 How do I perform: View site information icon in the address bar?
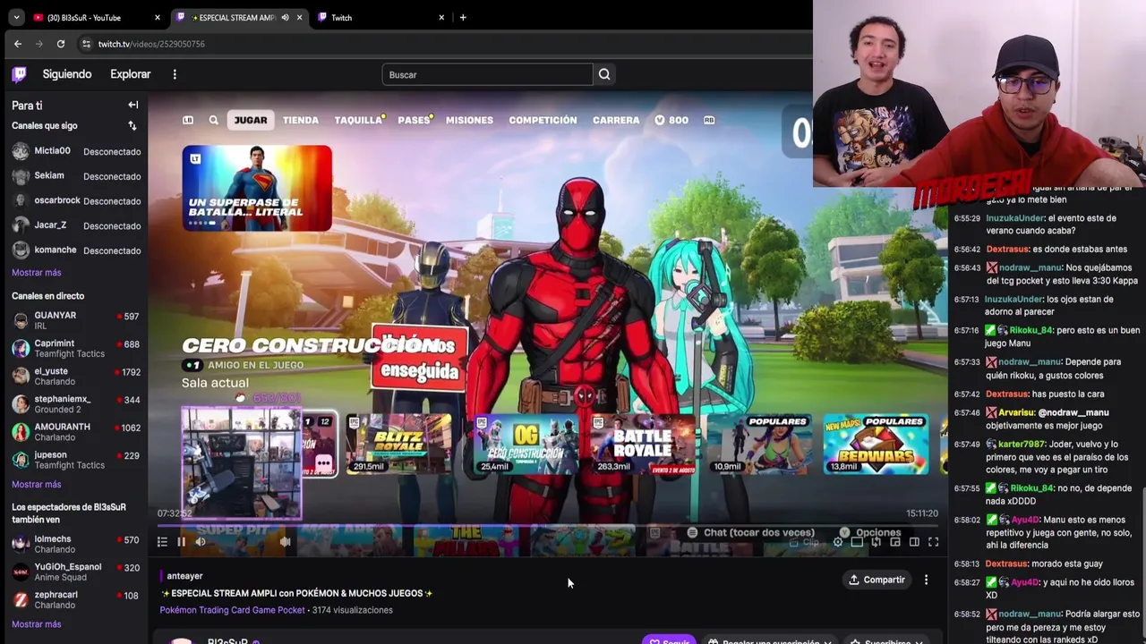[86, 44]
